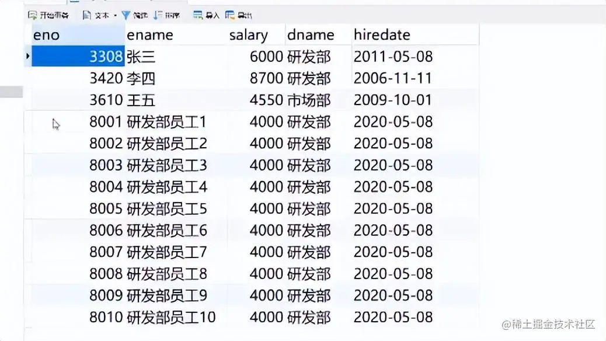The height and width of the screenshot is (341, 606).
Task: Select the eno cell 3610
Action: click(78, 100)
